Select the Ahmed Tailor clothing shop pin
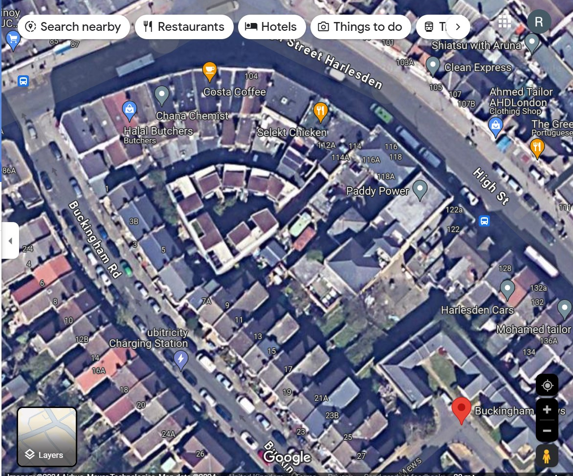Screen dimensions: 573x476 click(496, 127)
